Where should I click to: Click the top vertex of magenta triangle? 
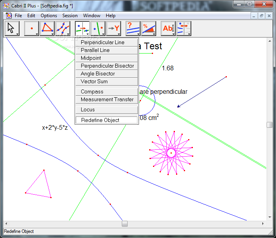[x=44, y=170]
